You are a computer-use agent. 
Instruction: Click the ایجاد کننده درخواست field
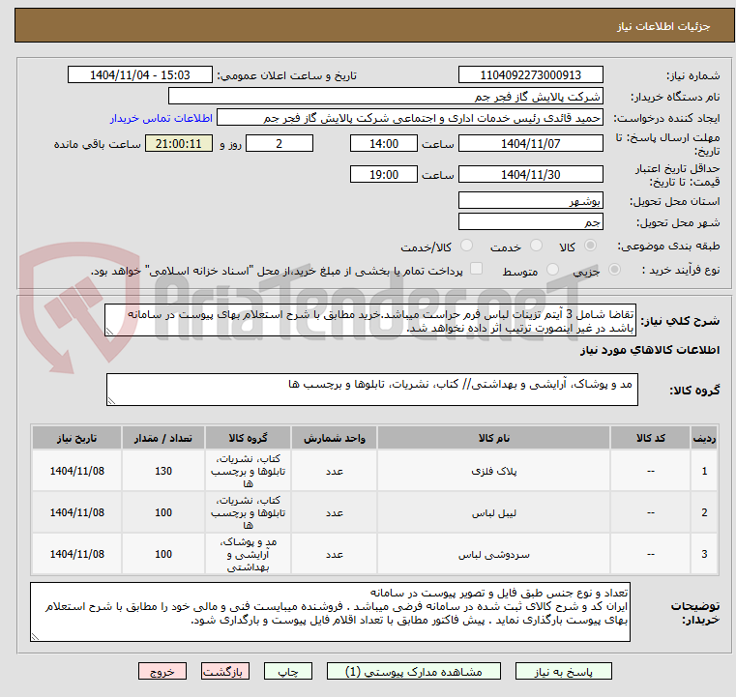[x=410, y=118]
